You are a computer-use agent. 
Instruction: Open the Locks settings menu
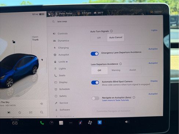point(61,62)
